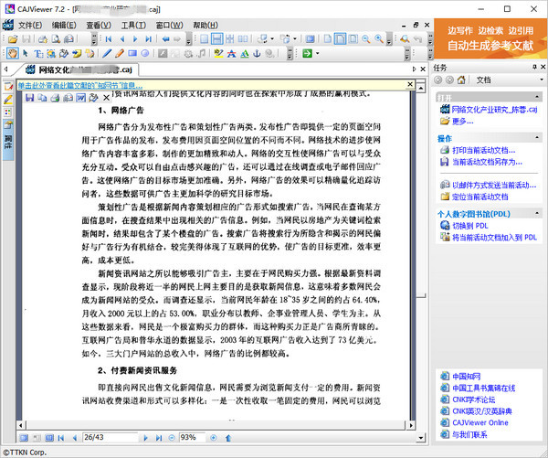Click the blue up arrow in bottom bar
This screenshot has width=548, height=458.
pos(228,437)
